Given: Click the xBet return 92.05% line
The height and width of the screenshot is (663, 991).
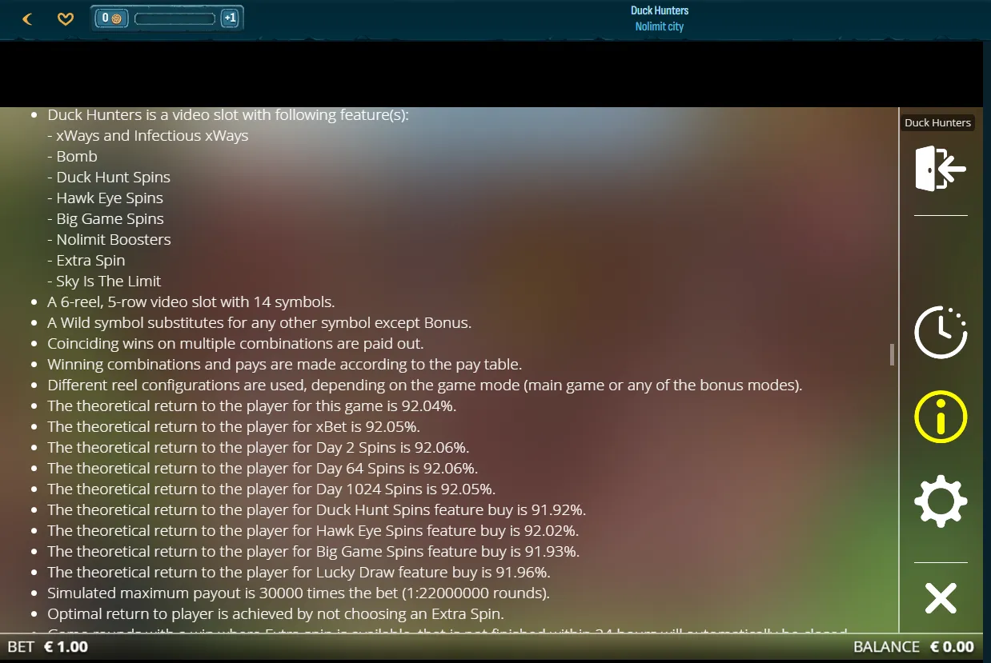Looking at the screenshot, I should [x=234, y=427].
